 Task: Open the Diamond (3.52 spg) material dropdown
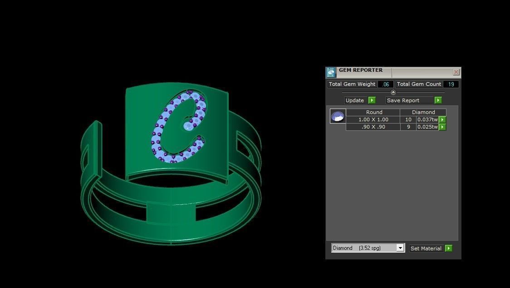pos(400,248)
